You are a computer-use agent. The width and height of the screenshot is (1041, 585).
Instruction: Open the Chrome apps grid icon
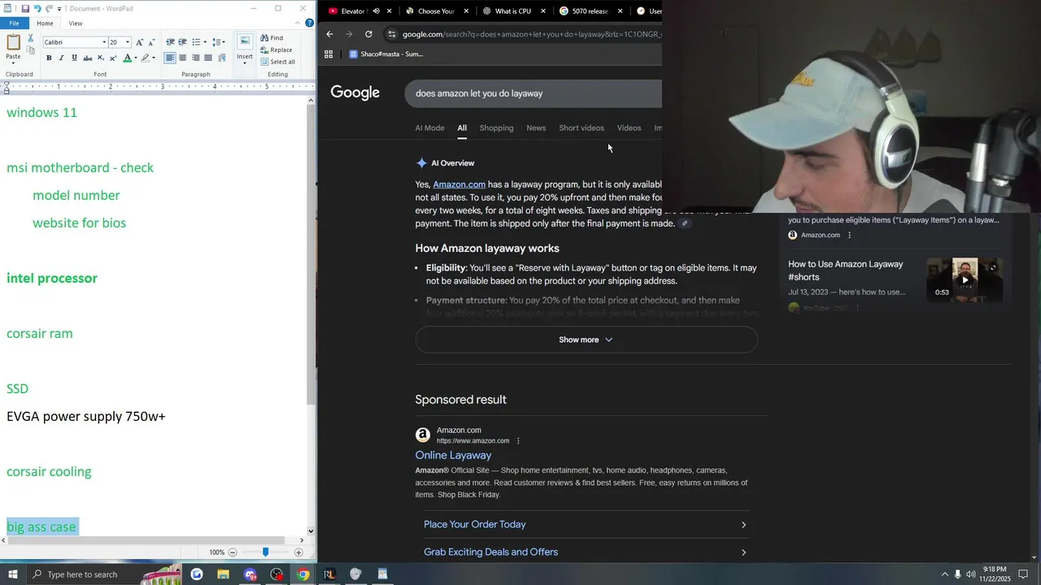point(329,54)
